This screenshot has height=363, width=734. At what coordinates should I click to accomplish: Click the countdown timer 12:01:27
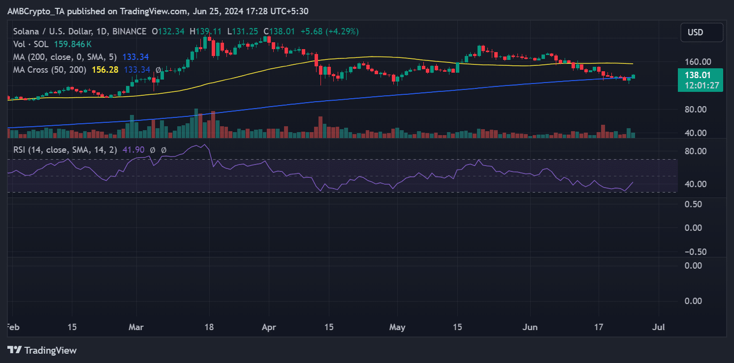tap(702, 85)
